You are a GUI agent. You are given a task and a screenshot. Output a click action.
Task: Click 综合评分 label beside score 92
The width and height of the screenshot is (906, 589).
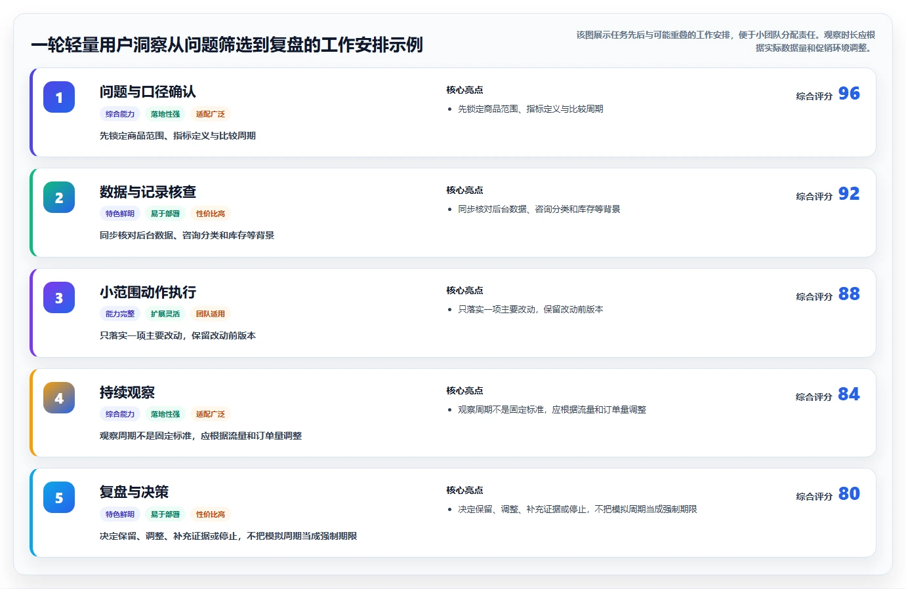814,197
